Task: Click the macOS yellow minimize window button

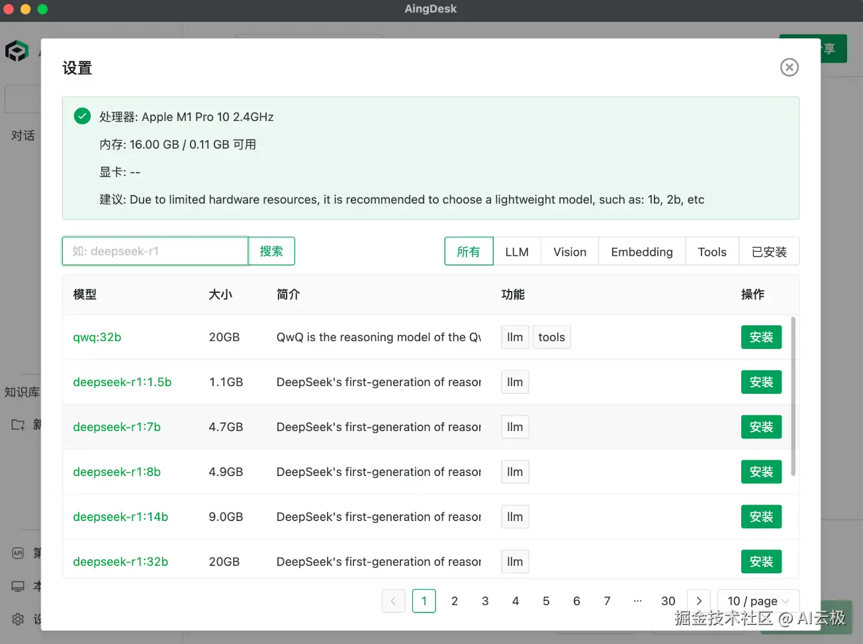Action: 26,9
